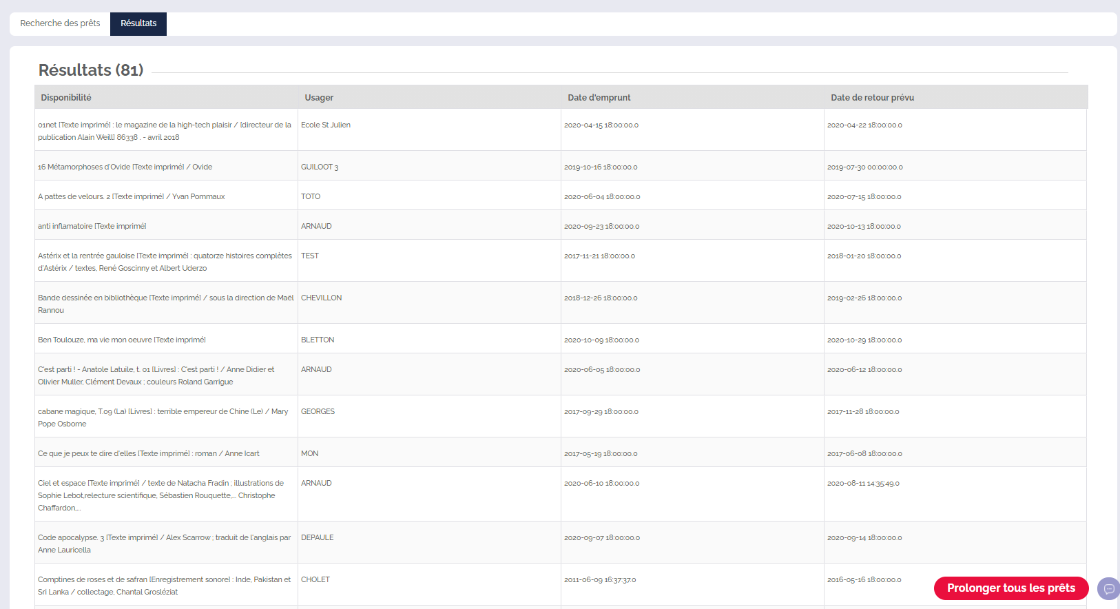The width and height of the screenshot is (1120, 609).
Task: Click loan date 2018-12-26 18:00:00.0
Action: pyautogui.click(x=601, y=298)
